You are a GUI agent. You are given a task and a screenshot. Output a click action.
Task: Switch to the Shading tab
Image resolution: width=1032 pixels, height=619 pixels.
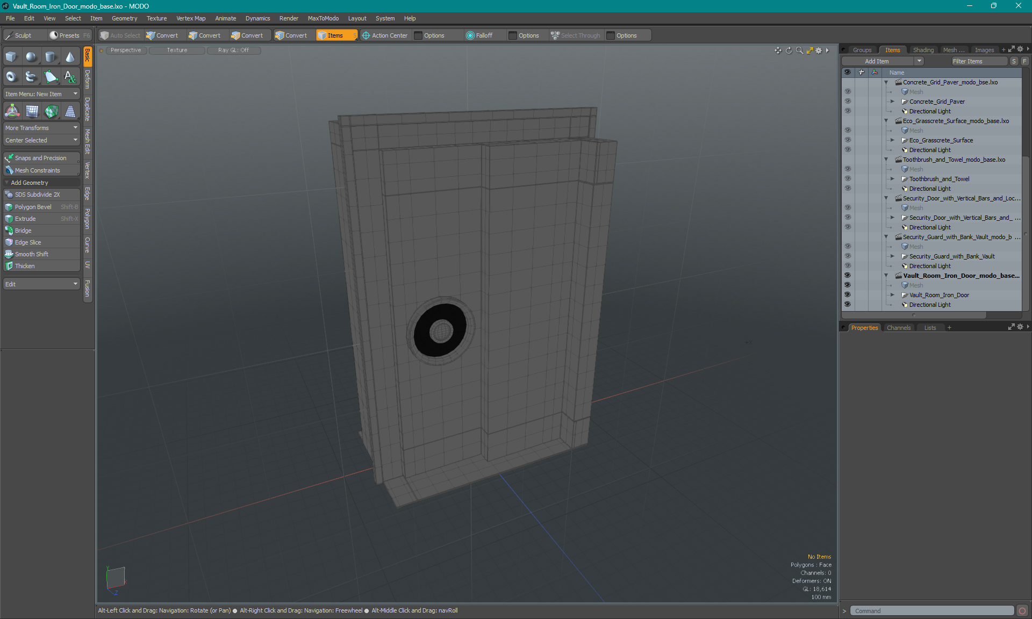click(923, 50)
